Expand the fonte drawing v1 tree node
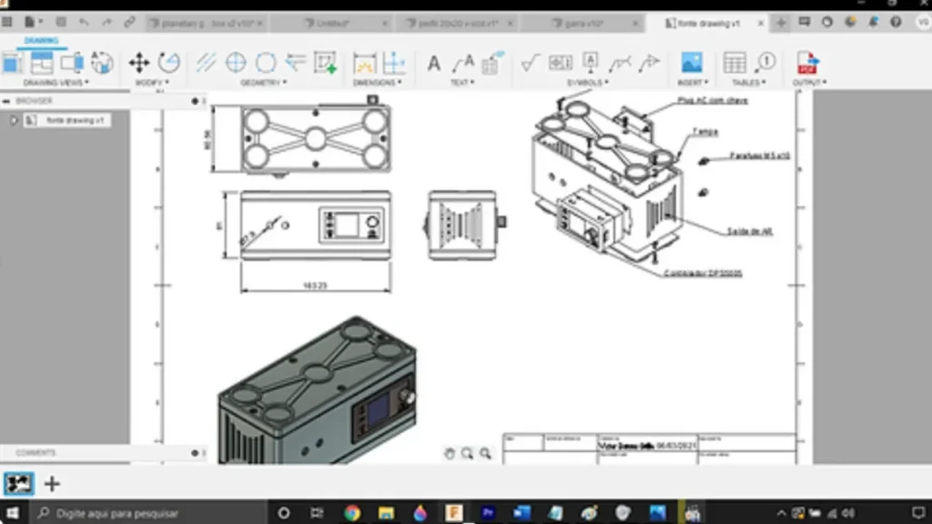Screen dimensions: 932x524 coord(14,120)
